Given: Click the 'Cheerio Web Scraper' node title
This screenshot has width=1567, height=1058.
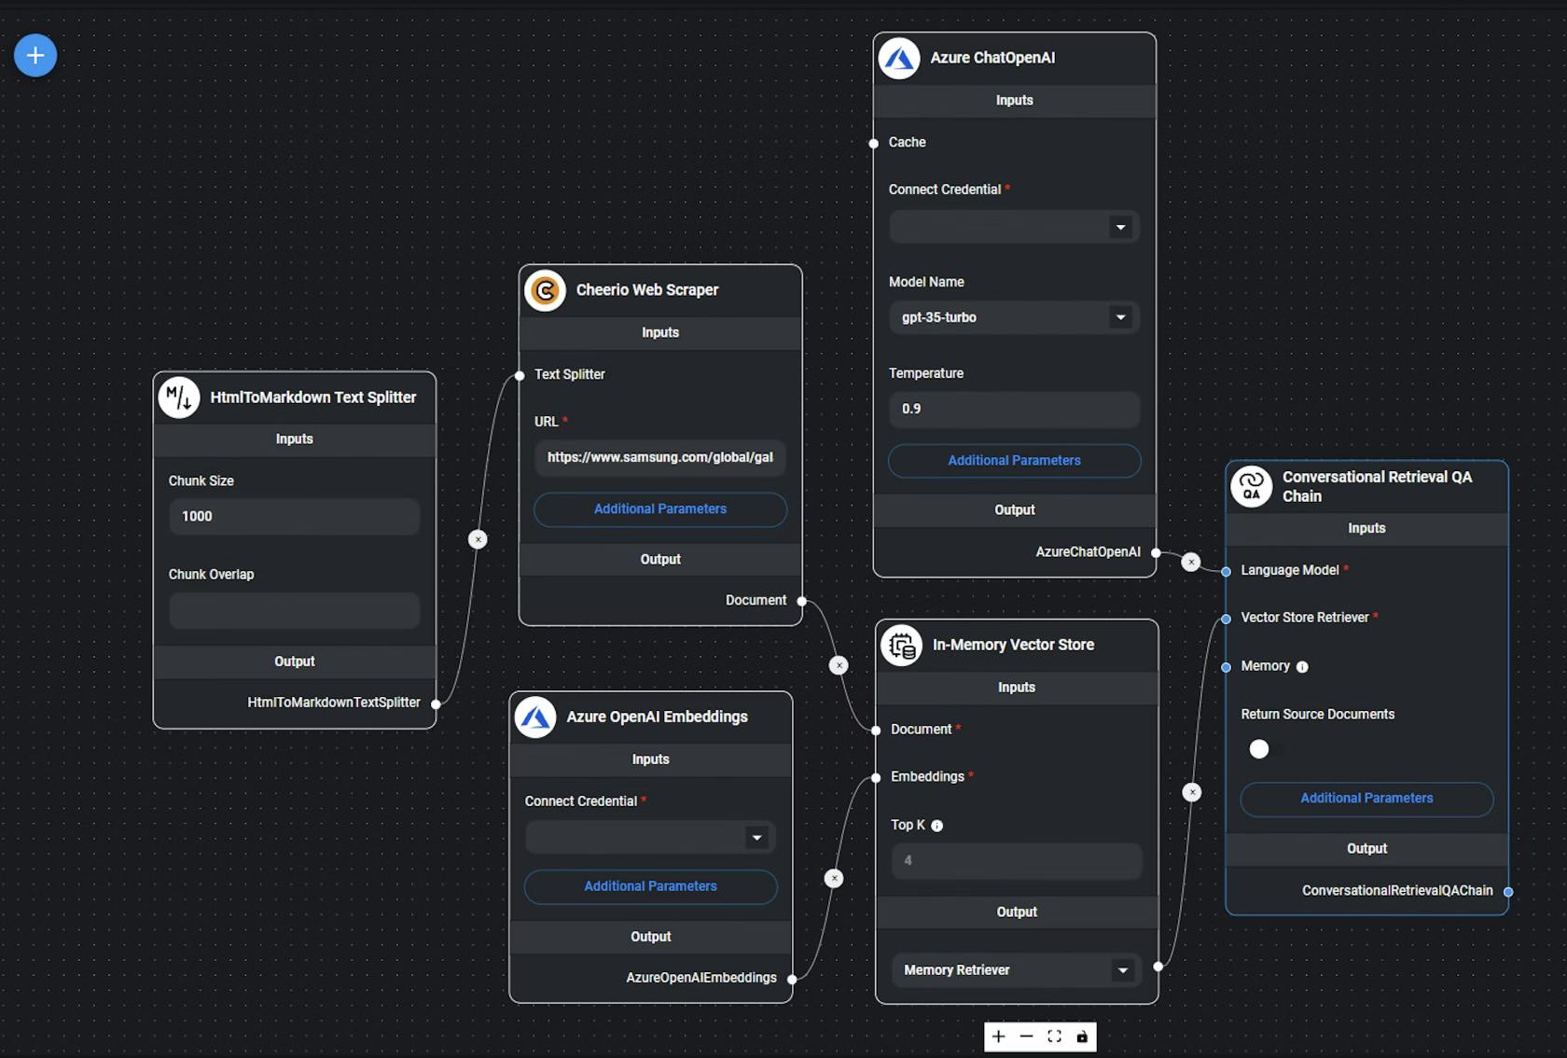Looking at the screenshot, I should point(647,290).
